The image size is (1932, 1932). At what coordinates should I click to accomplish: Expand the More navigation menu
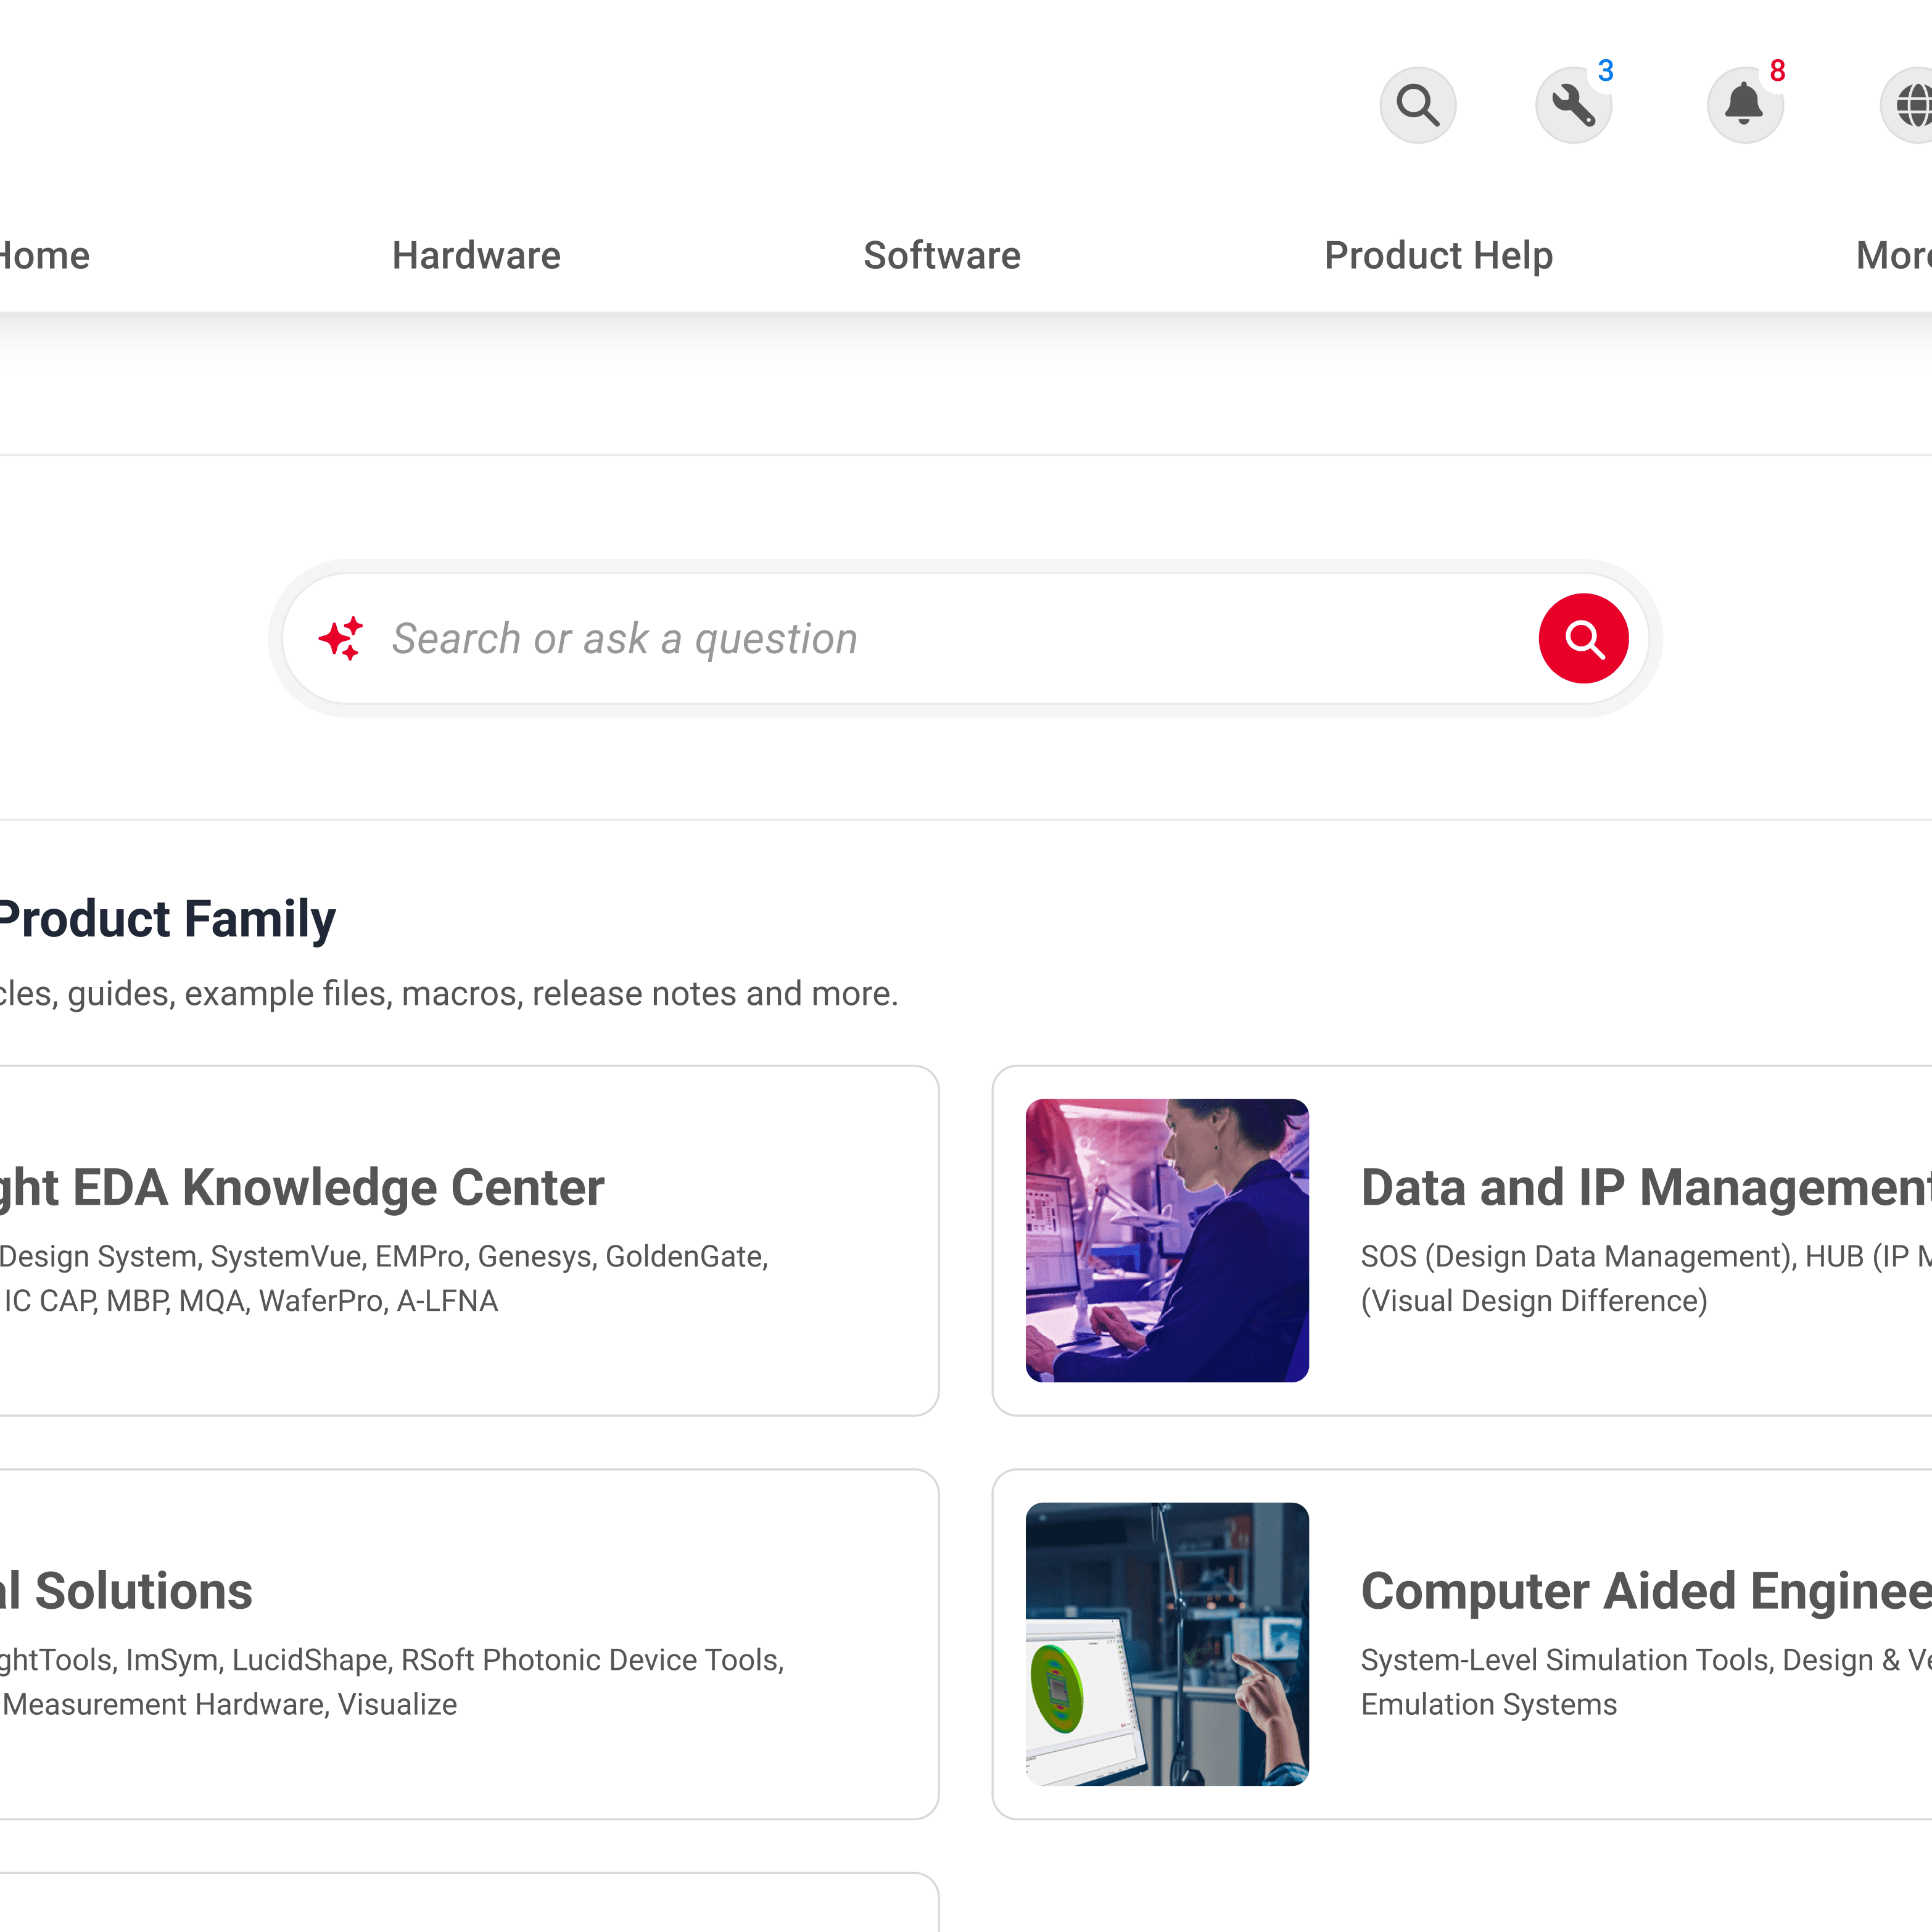coord(1892,256)
